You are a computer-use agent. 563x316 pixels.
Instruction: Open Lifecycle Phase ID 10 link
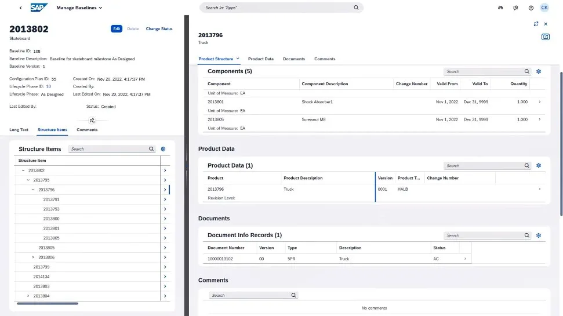click(x=49, y=86)
